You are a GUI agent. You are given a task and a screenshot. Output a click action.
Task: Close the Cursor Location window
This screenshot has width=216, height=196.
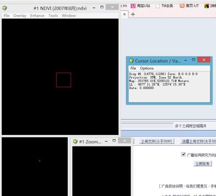pos(204,60)
